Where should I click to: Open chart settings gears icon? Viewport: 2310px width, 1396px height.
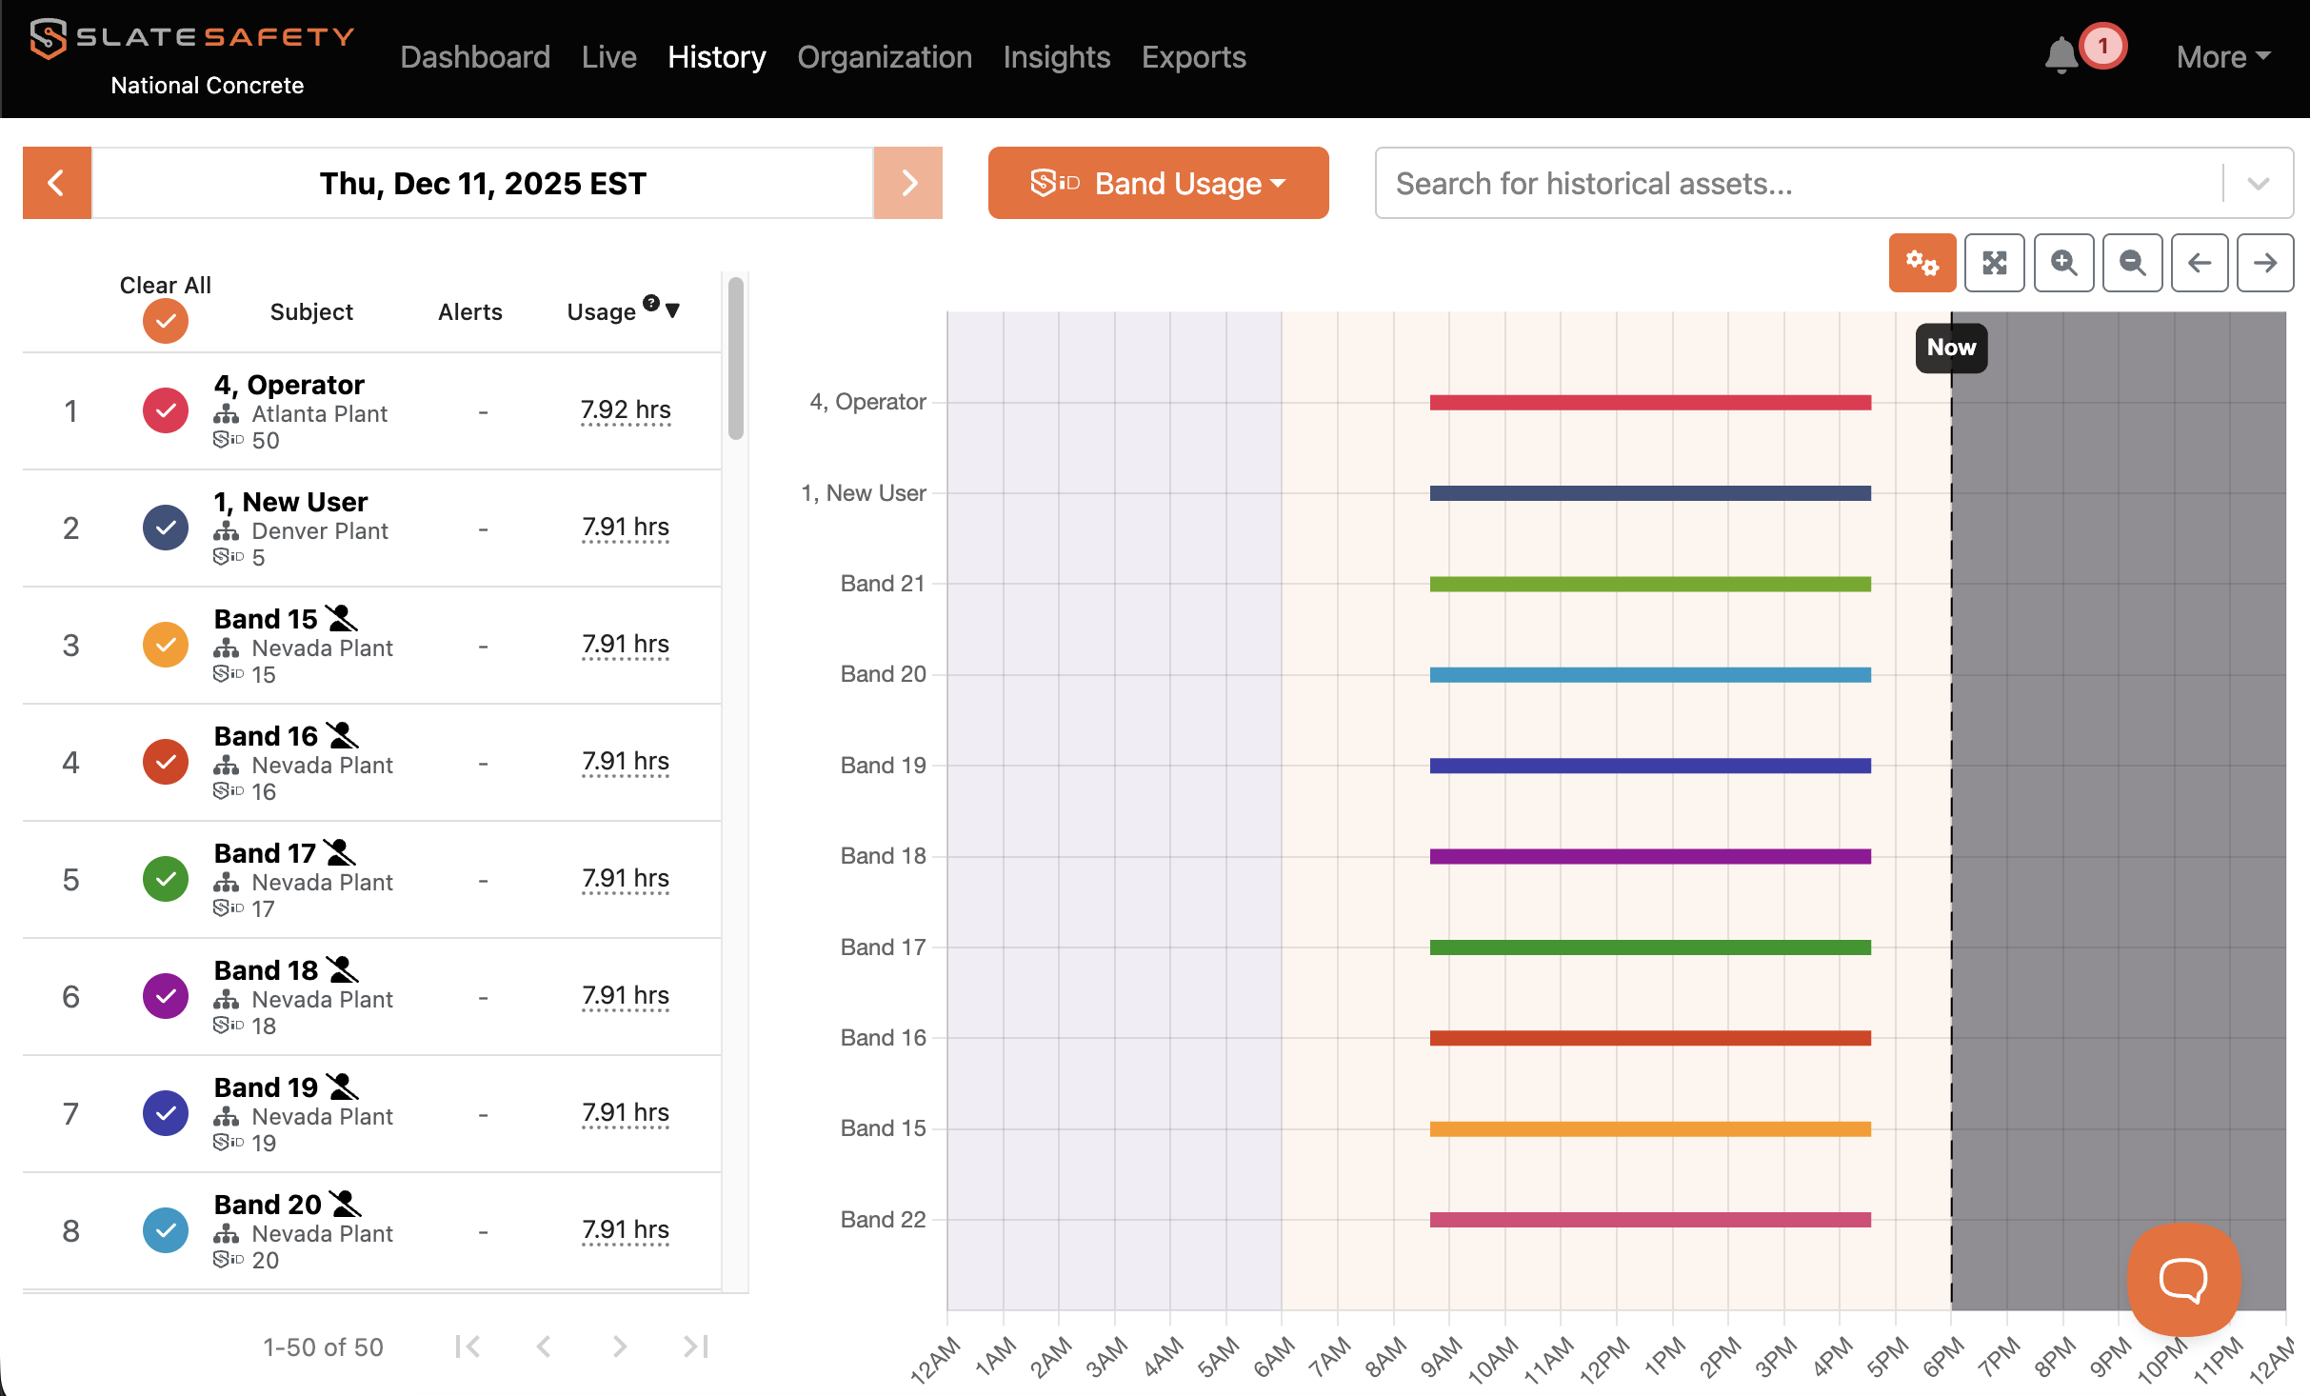[1922, 263]
